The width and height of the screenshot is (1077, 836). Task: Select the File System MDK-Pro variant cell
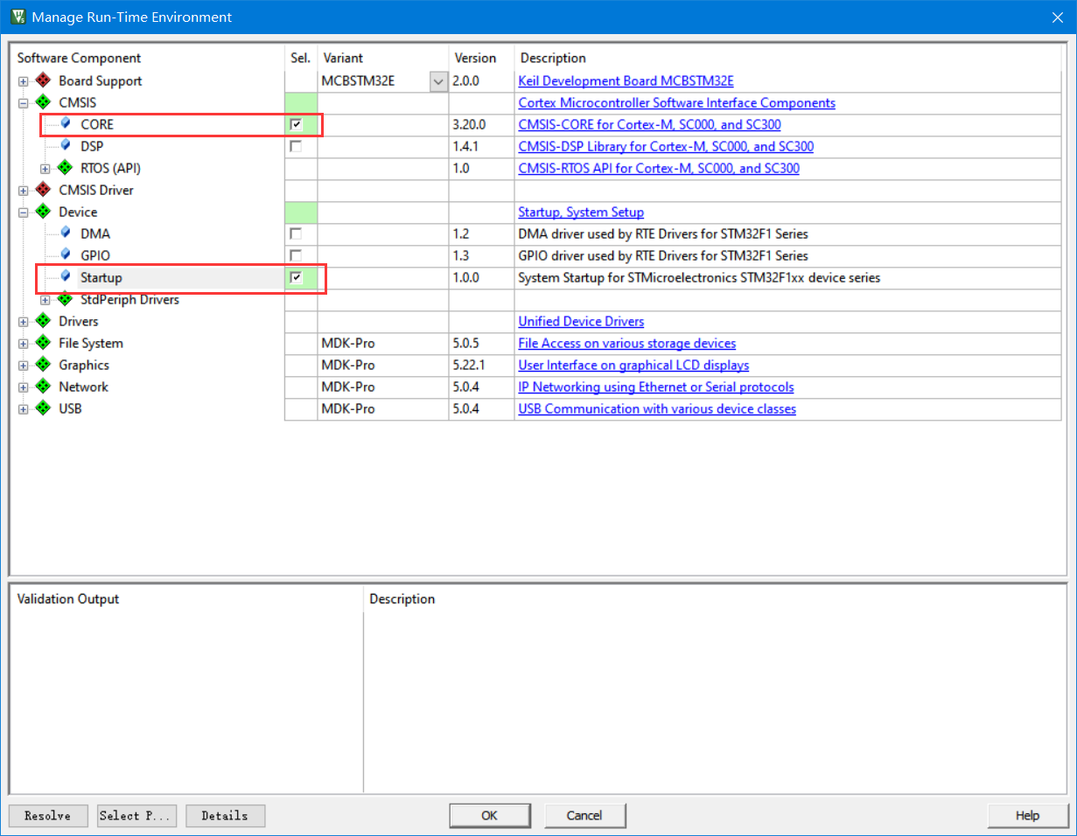click(x=383, y=343)
